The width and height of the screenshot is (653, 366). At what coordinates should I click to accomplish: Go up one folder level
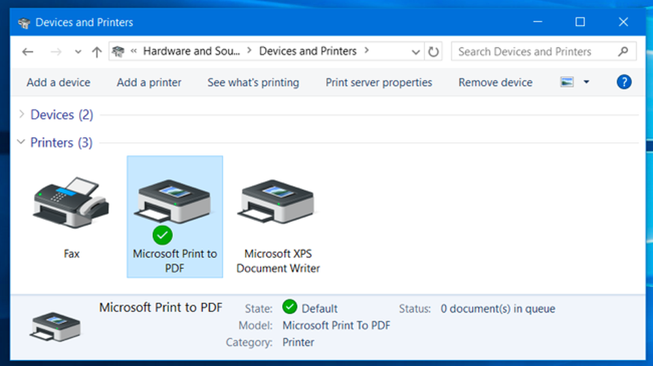point(97,52)
